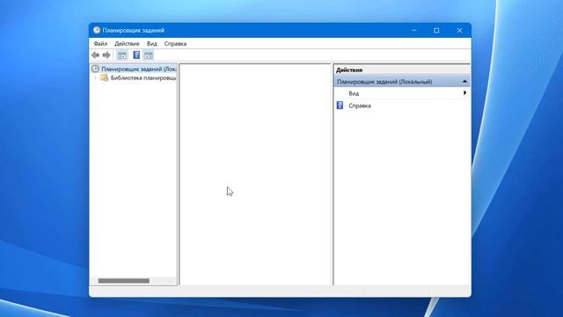This screenshot has width=563, height=317.
Task: Toggle the console tree pane toolbar icon
Action: pyautogui.click(x=122, y=55)
